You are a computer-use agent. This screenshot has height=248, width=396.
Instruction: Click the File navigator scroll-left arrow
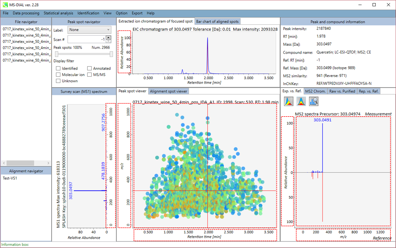click(x=4, y=163)
